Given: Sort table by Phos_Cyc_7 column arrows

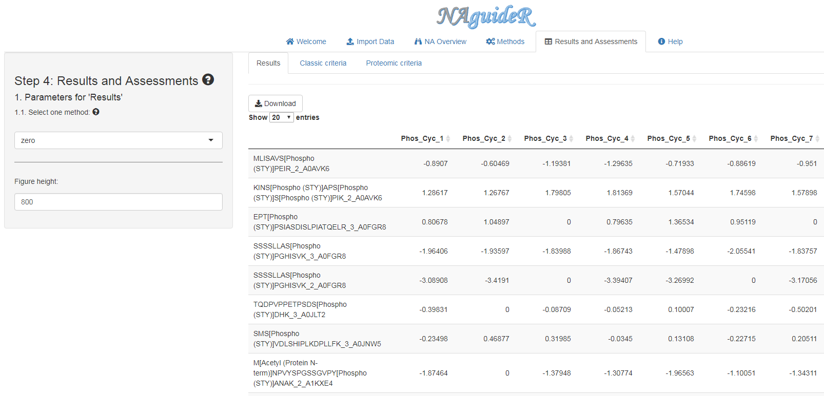Looking at the screenshot, I should [x=817, y=139].
